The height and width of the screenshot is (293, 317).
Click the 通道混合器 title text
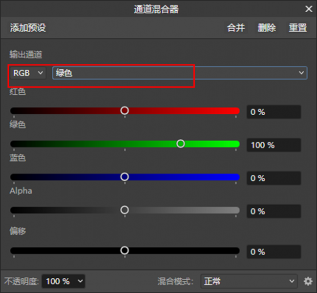pos(156,9)
